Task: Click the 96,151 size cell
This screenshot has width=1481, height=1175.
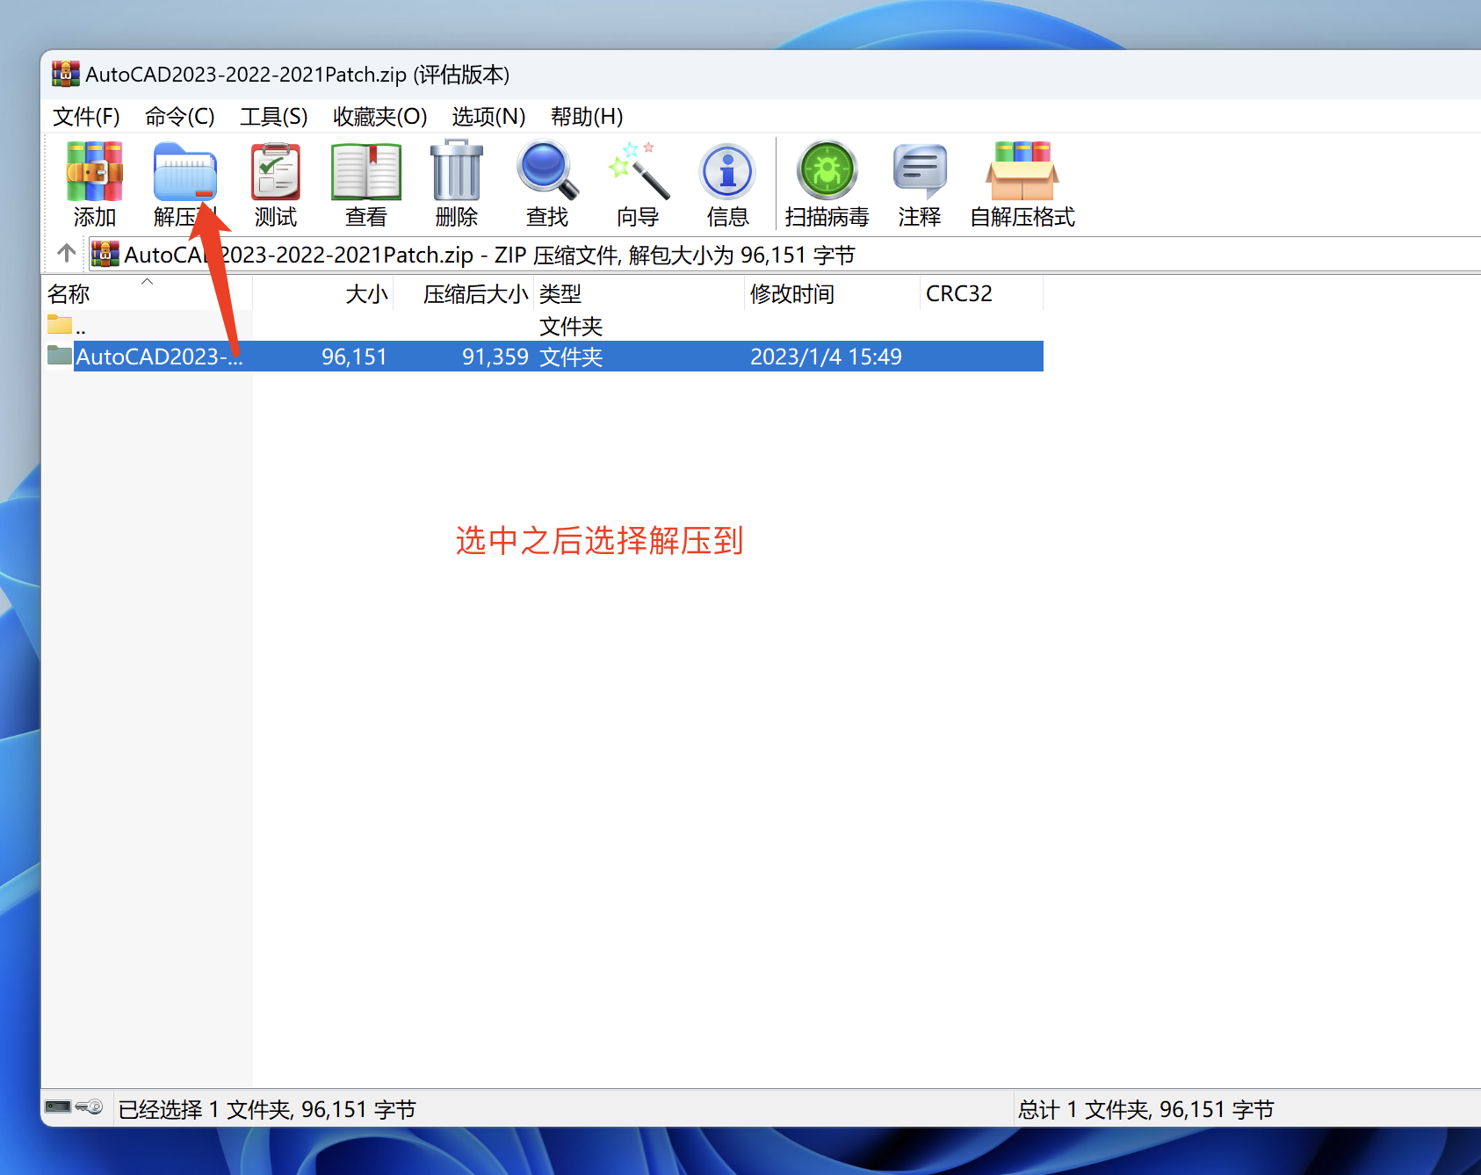Action: (354, 357)
